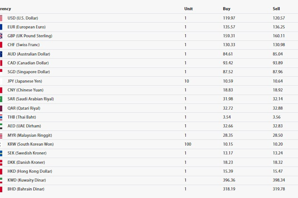The width and height of the screenshot is (298, 198).
Task: Click the Malaysian flag icon beside MYR
Action: pos(1,135)
